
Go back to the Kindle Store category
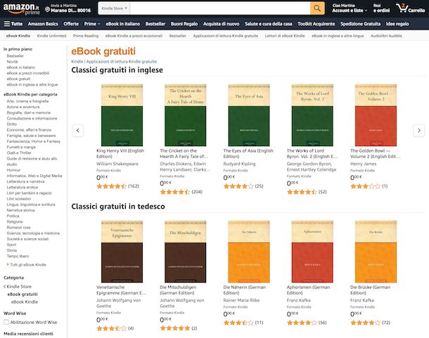coord(19,286)
